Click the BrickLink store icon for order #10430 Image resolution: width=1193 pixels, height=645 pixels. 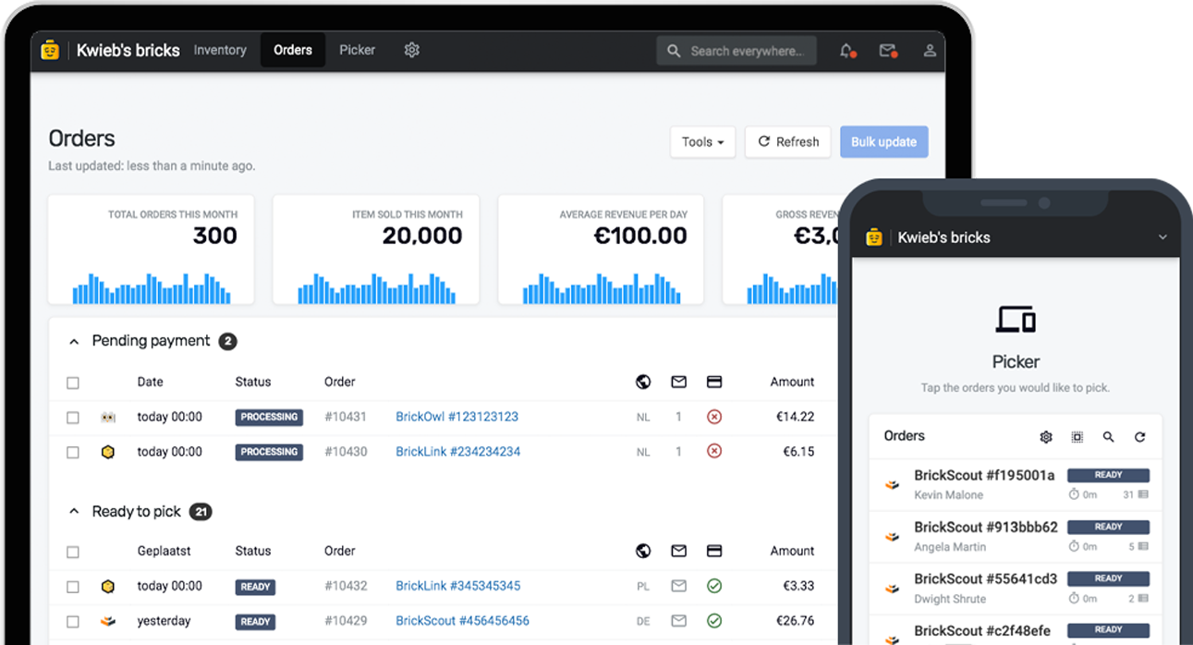point(108,452)
